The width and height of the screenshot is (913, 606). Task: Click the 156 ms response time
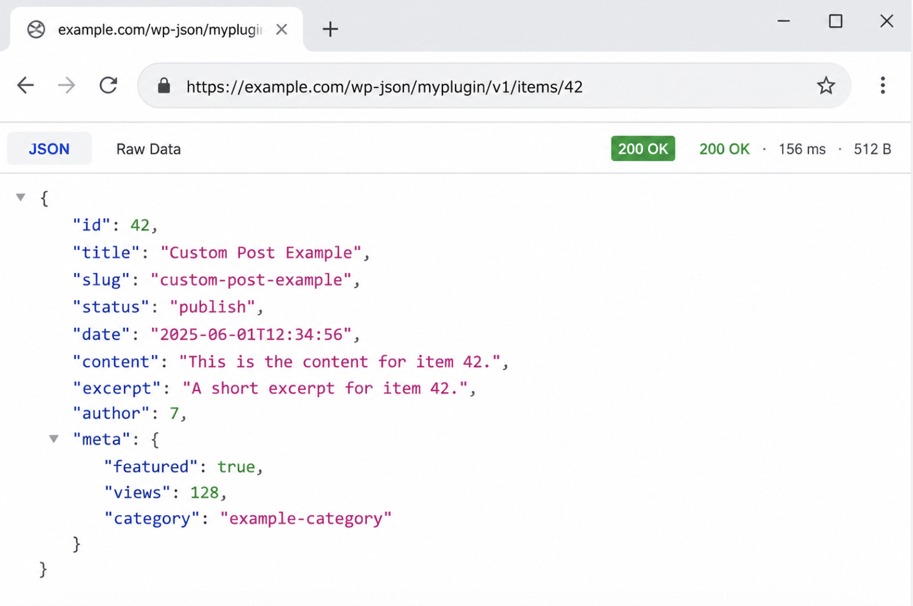pos(802,149)
